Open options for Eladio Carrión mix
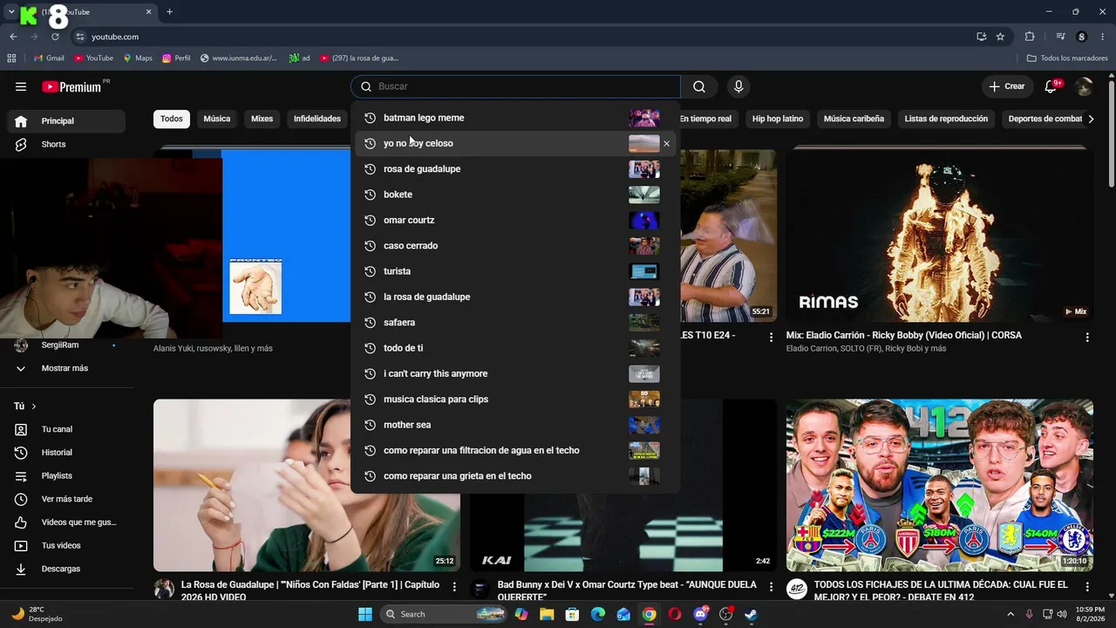Screen dimensions: 1116x628 1087,337
